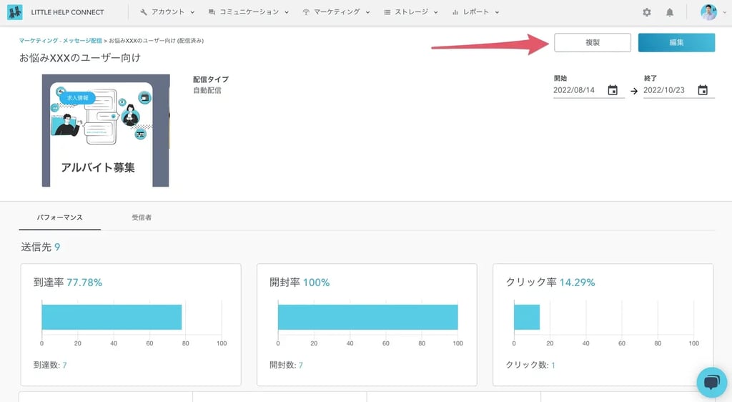This screenshot has width=732, height=402.
Task: Open the chat support widget
Action: (x=711, y=381)
